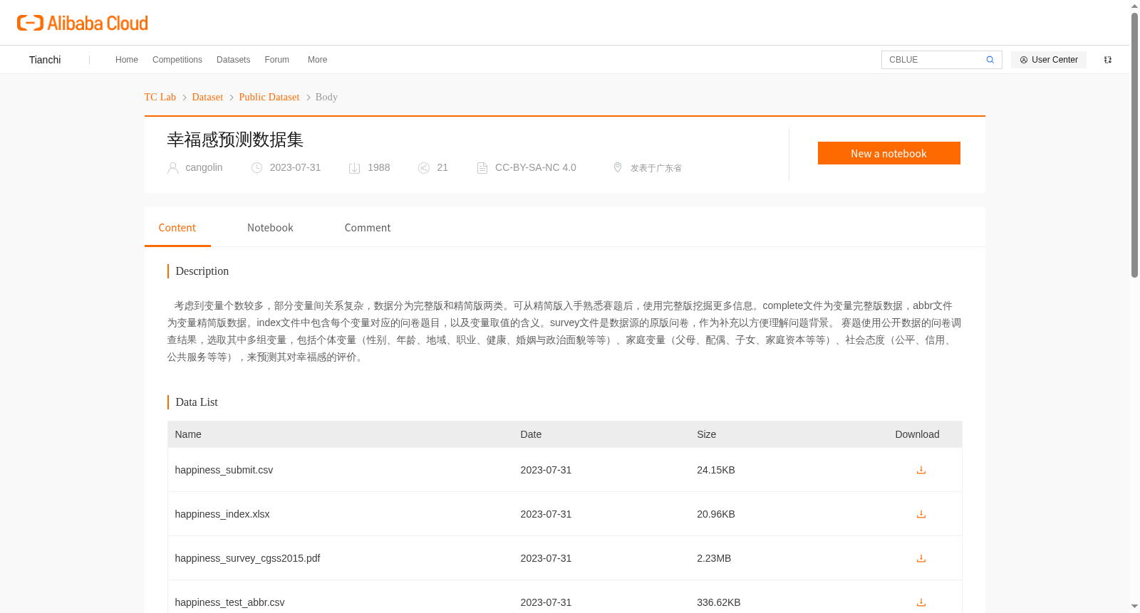Click the Description section heading
Image resolution: width=1140 pixels, height=613 pixels.
[202, 271]
